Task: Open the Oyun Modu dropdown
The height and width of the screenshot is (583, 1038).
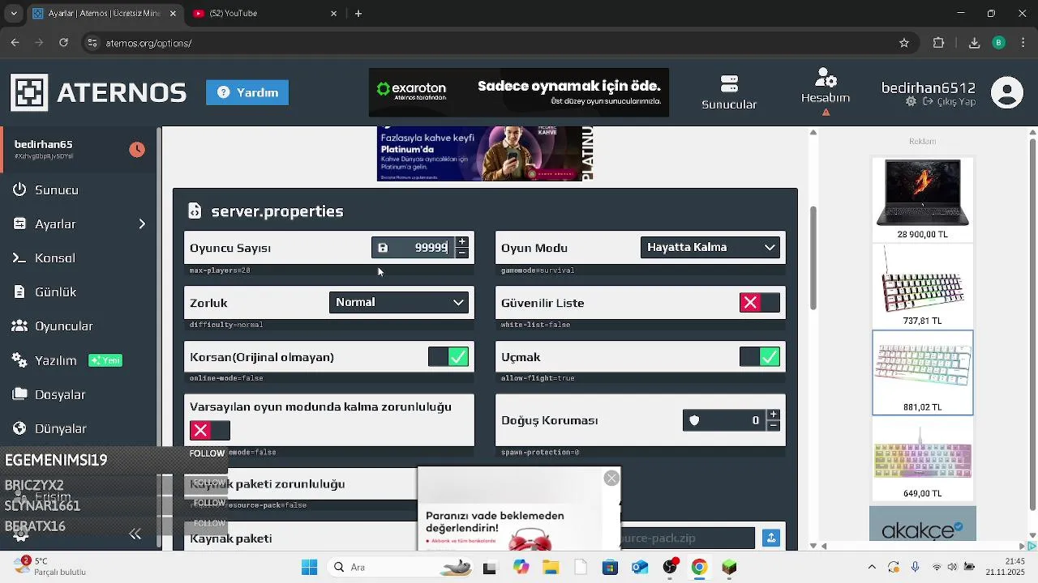Action: coord(710,248)
